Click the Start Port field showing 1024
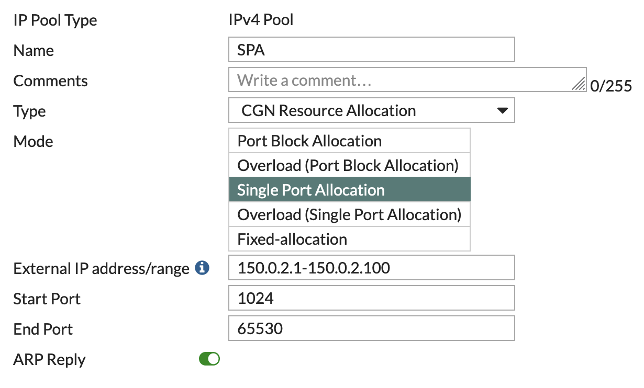This screenshot has width=644, height=388. point(372,299)
